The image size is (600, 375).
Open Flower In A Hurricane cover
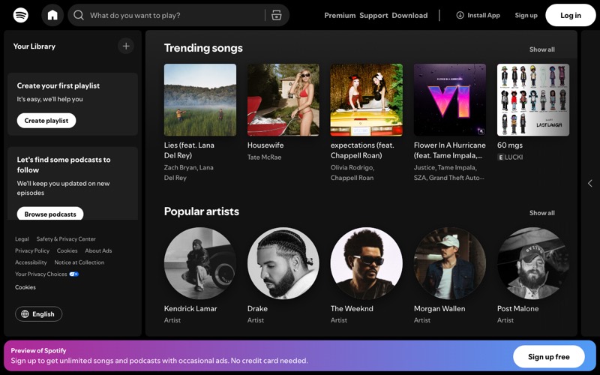click(x=450, y=100)
